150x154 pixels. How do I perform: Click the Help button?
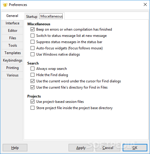pos(15,148)
